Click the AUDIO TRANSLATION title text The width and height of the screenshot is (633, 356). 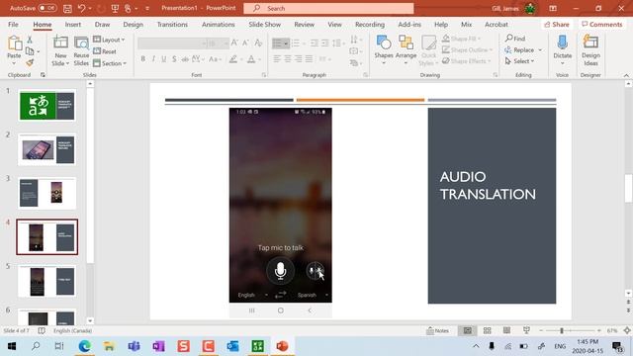pyautogui.click(x=488, y=185)
